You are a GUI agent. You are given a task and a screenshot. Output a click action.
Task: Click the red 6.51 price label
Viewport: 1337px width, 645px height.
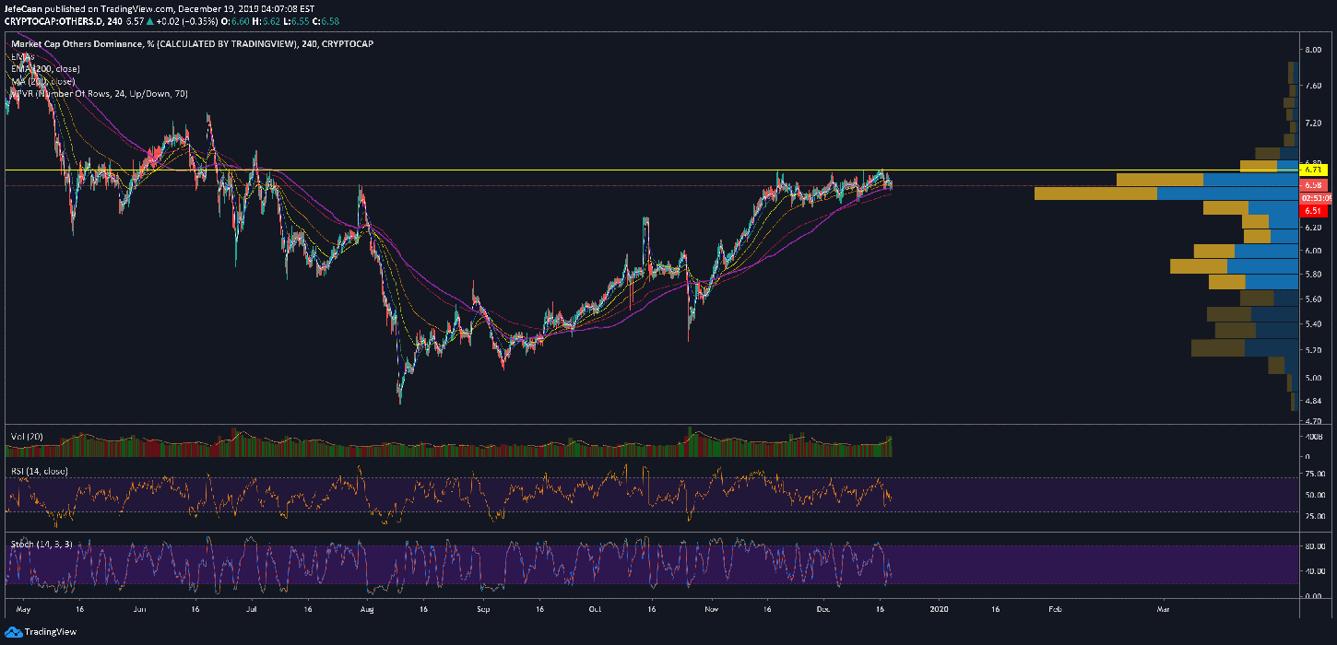click(x=1313, y=210)
